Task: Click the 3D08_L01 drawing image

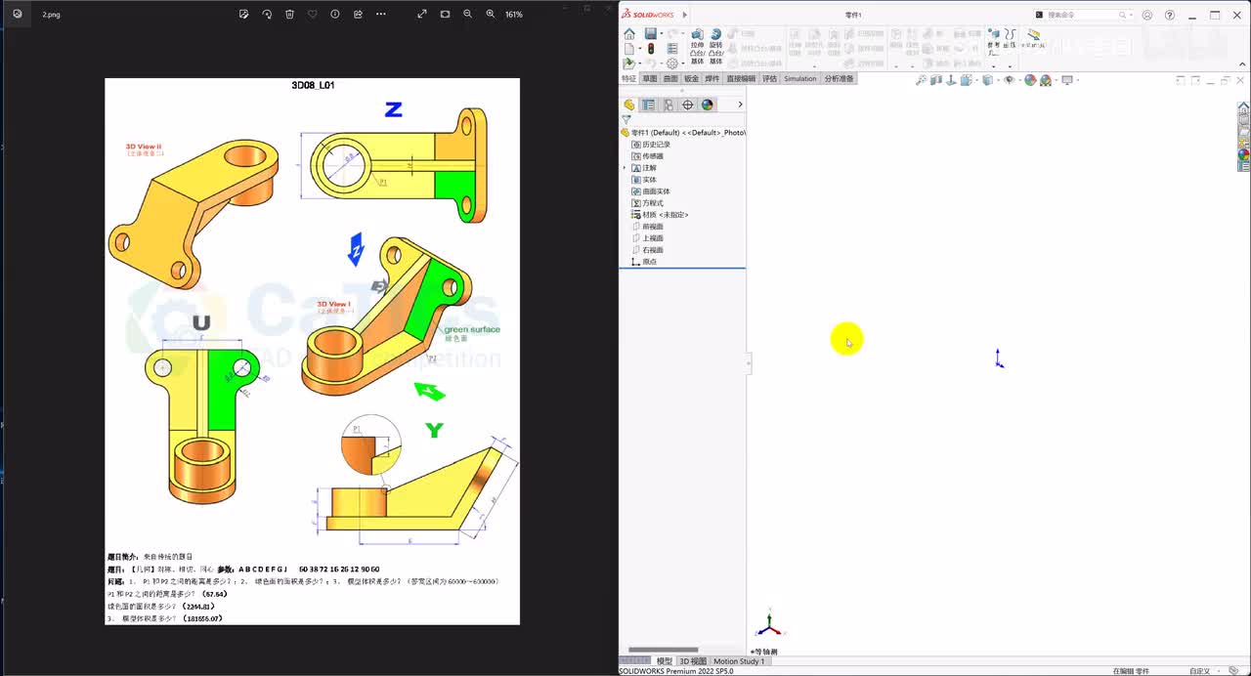Action: [313, 352]
